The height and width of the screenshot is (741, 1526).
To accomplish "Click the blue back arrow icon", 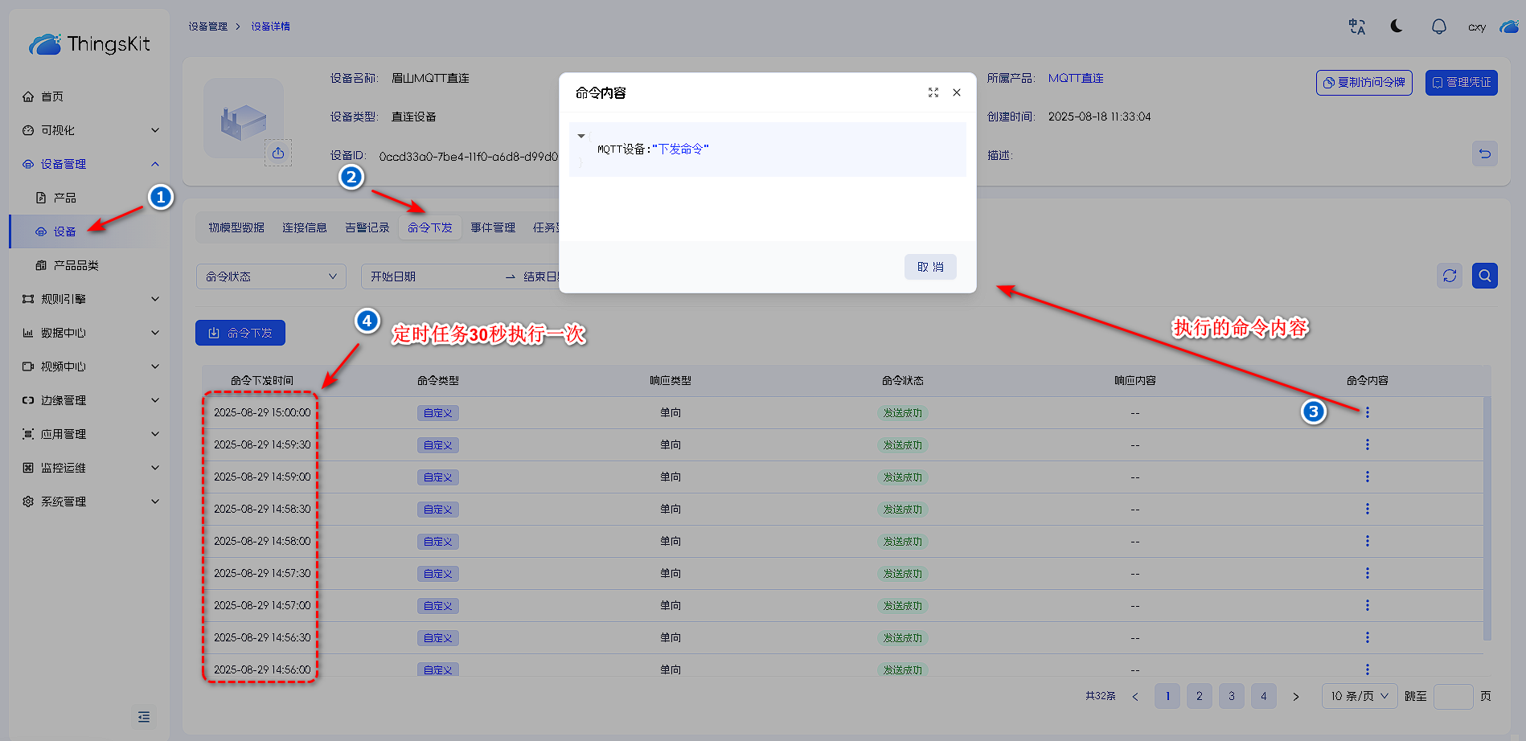I will point(1484,154).
